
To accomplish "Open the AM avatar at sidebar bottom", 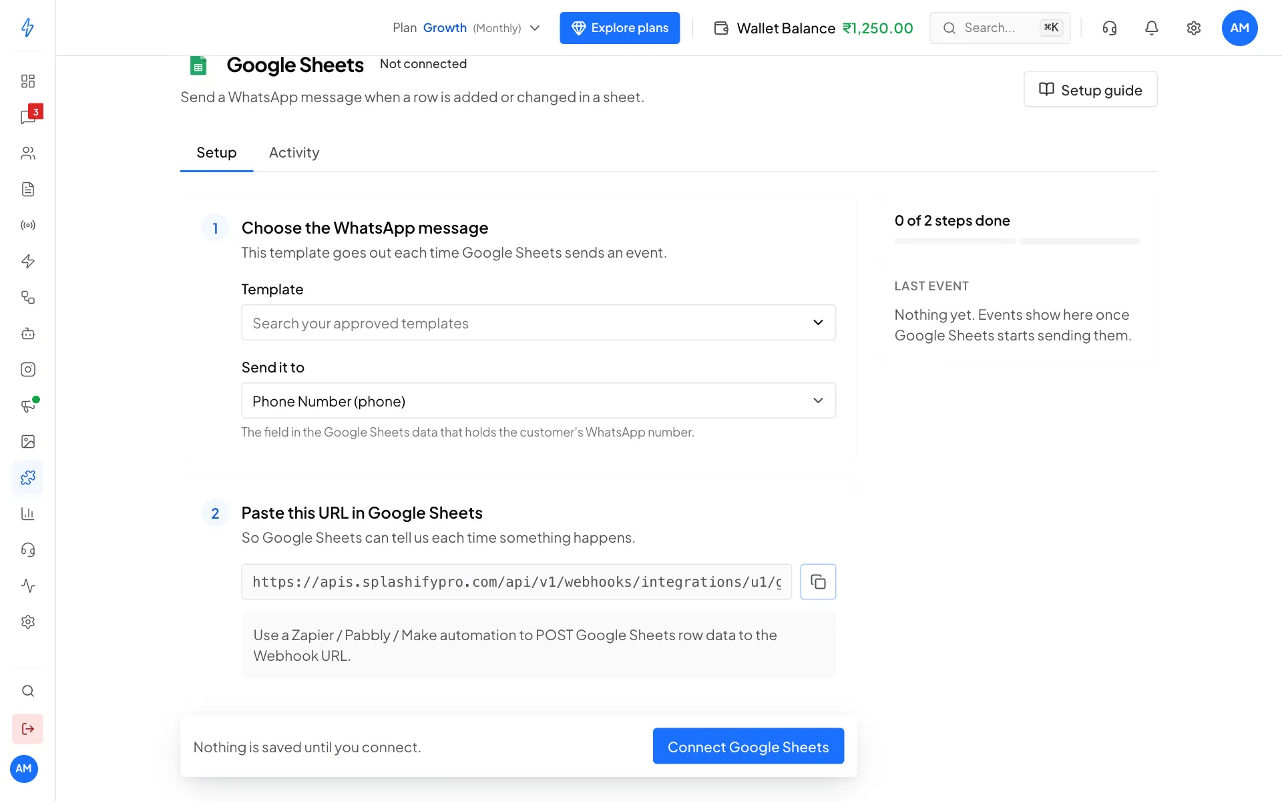I will pos(24,769).
